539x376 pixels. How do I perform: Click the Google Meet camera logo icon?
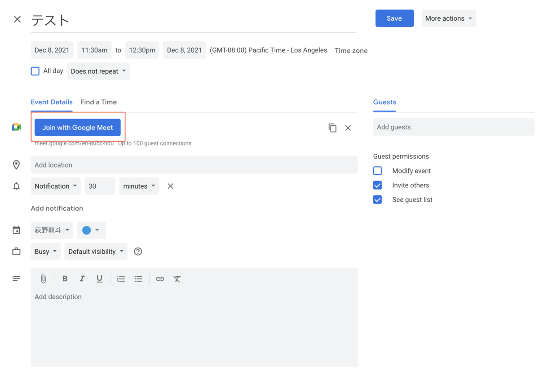point(16,128)
